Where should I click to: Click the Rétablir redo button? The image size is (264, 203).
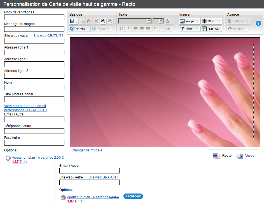tap(101, 29)
